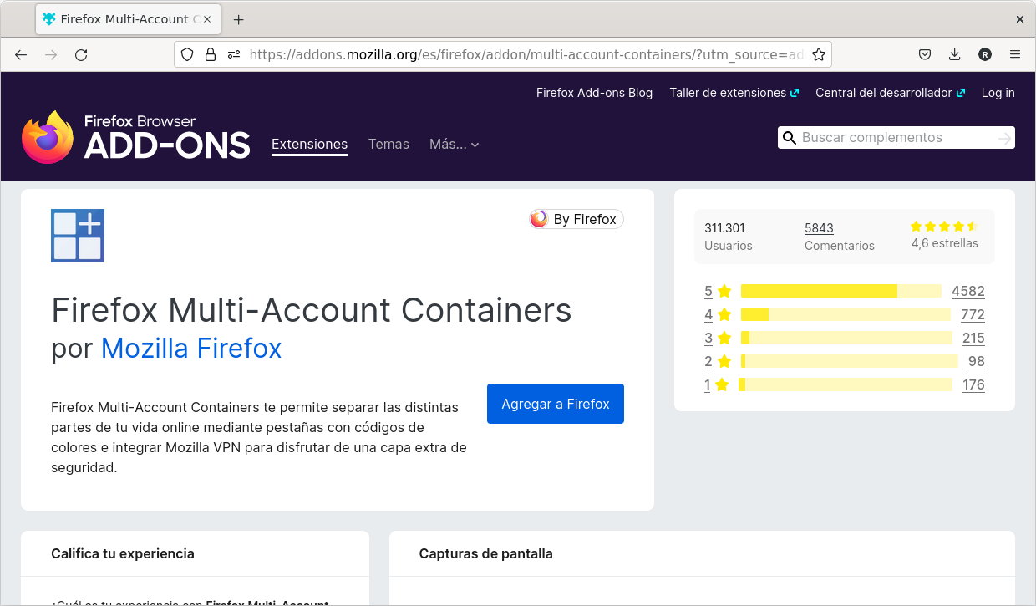Open the browser hamburger menu
1036x606 pixels.
[x=1015, y=54]
